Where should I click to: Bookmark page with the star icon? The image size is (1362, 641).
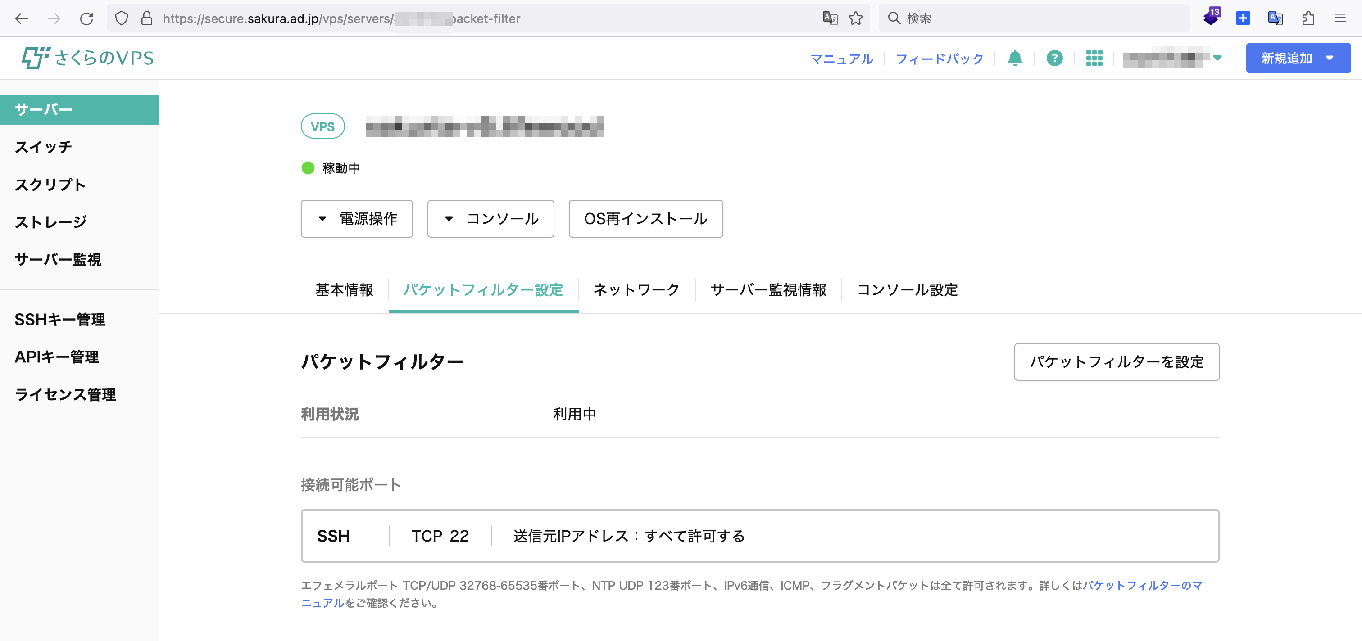tap(855, 18)
